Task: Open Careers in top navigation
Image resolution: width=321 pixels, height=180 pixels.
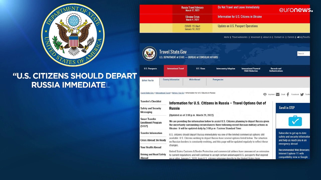Action: (291, 37)
